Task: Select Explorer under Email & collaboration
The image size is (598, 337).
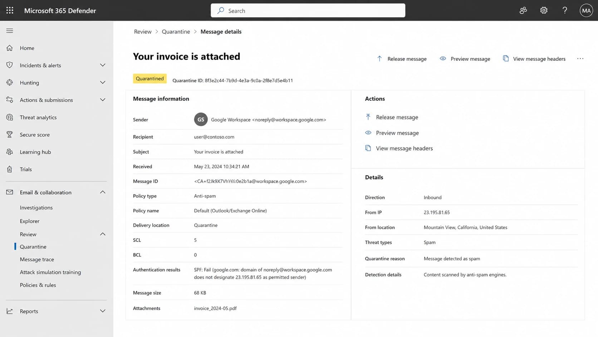Action: 30,221
